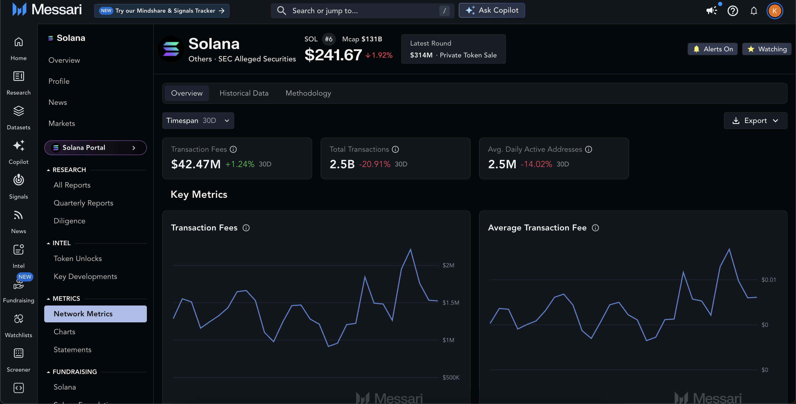Screen dimensions: 796x404
Task: Open Charts under Metrics
Action: [x=64, y=332]
